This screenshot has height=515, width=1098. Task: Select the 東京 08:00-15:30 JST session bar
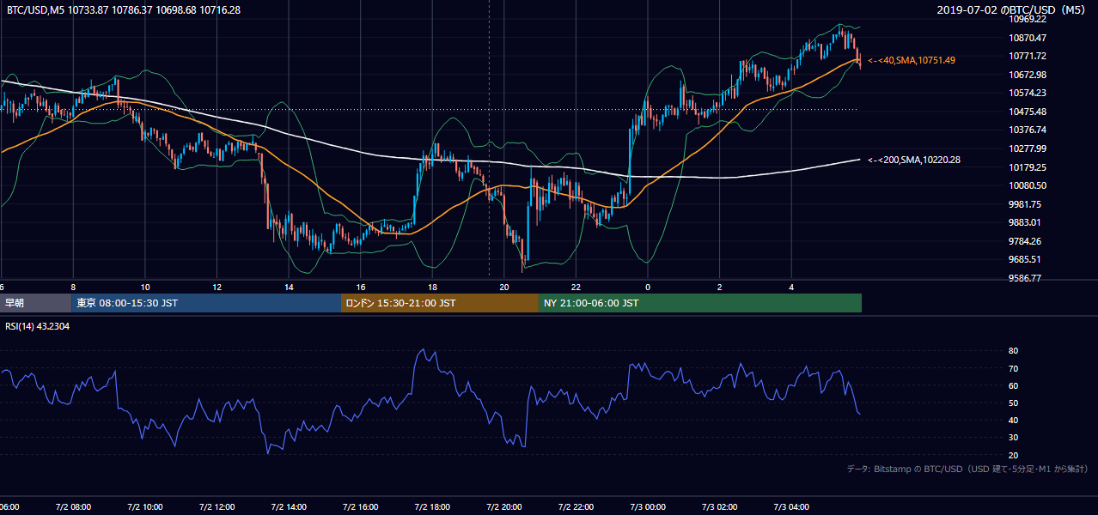pos(207,303)
